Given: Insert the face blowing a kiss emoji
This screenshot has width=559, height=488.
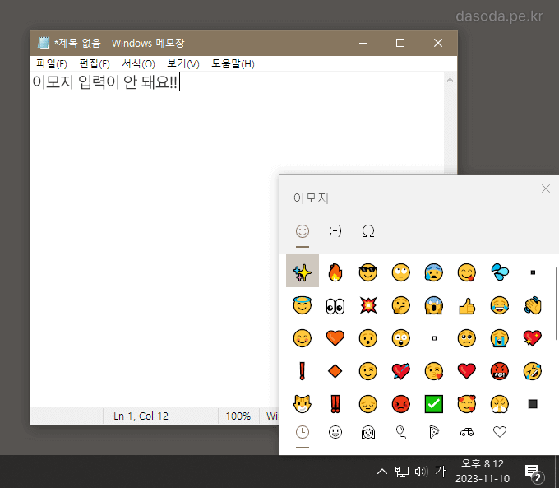Looking at the screenshot, I should tap(434, 371).
